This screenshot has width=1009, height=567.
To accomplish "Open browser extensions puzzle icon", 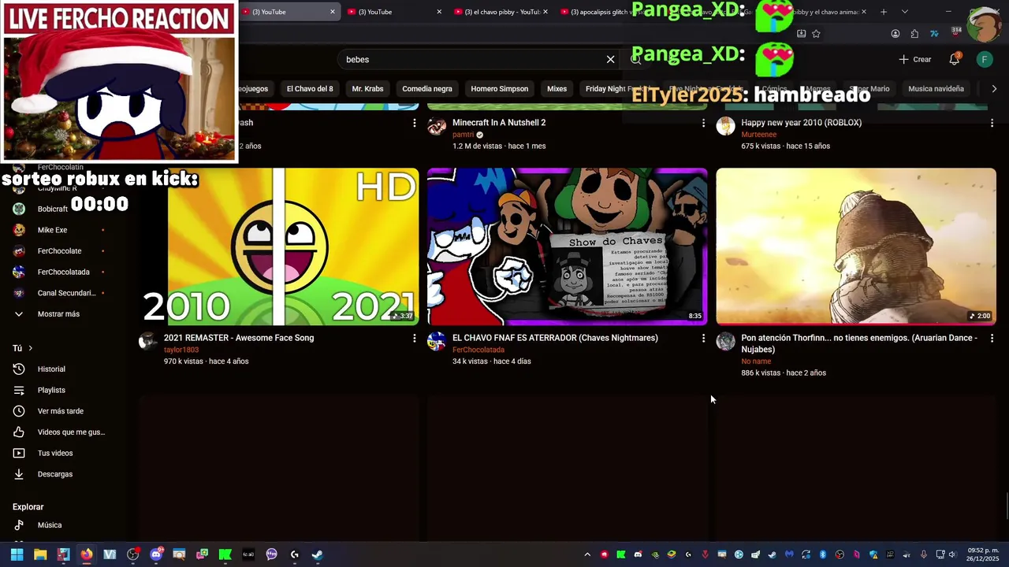I will [914, 34].
